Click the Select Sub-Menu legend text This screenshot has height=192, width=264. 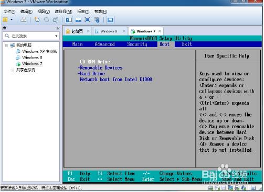181,179
